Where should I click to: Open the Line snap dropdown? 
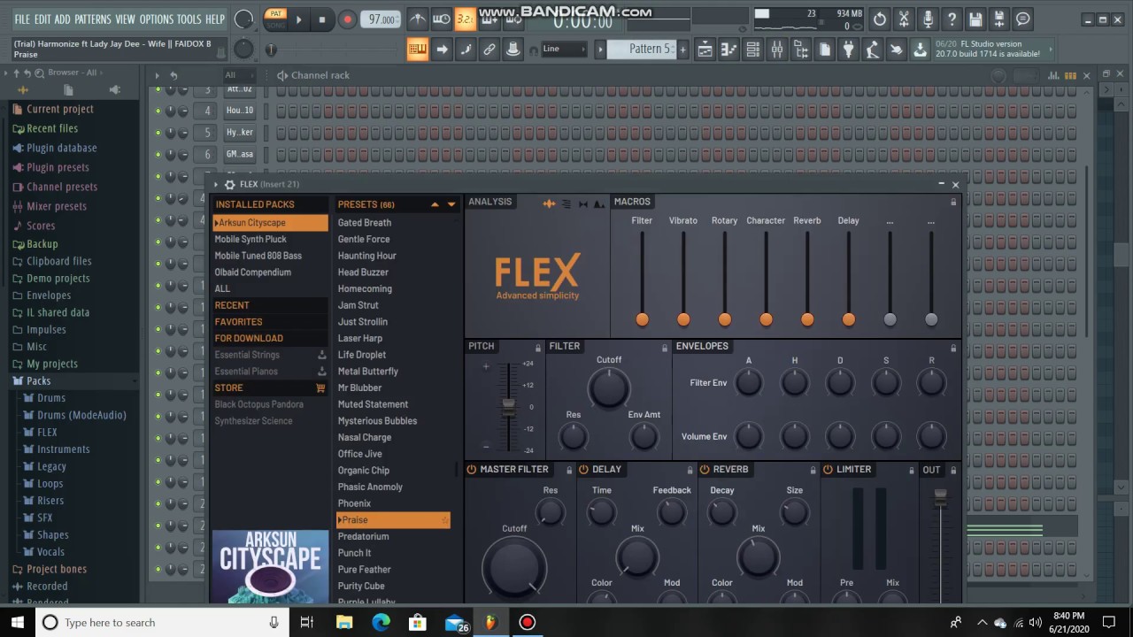[x=564, y=49]
